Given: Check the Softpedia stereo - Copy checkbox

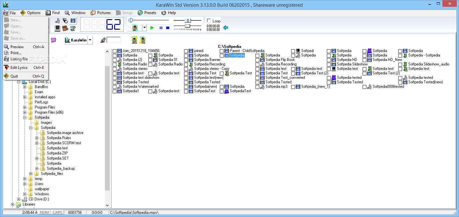Looking at the screenshot, I should 186,69.
